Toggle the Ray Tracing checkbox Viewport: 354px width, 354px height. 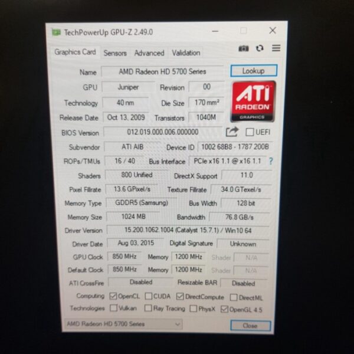click(148, 308)
